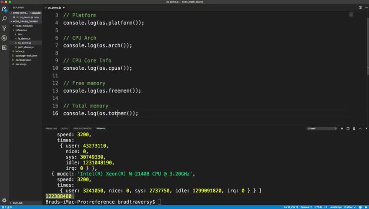This screenshot has width=369, height=209.
Task: Kill the terminal with trash icon
Action: click(354, 128)
